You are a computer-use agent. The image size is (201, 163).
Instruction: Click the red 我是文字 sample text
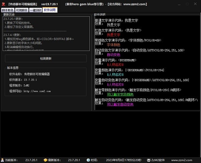(113, 34)
